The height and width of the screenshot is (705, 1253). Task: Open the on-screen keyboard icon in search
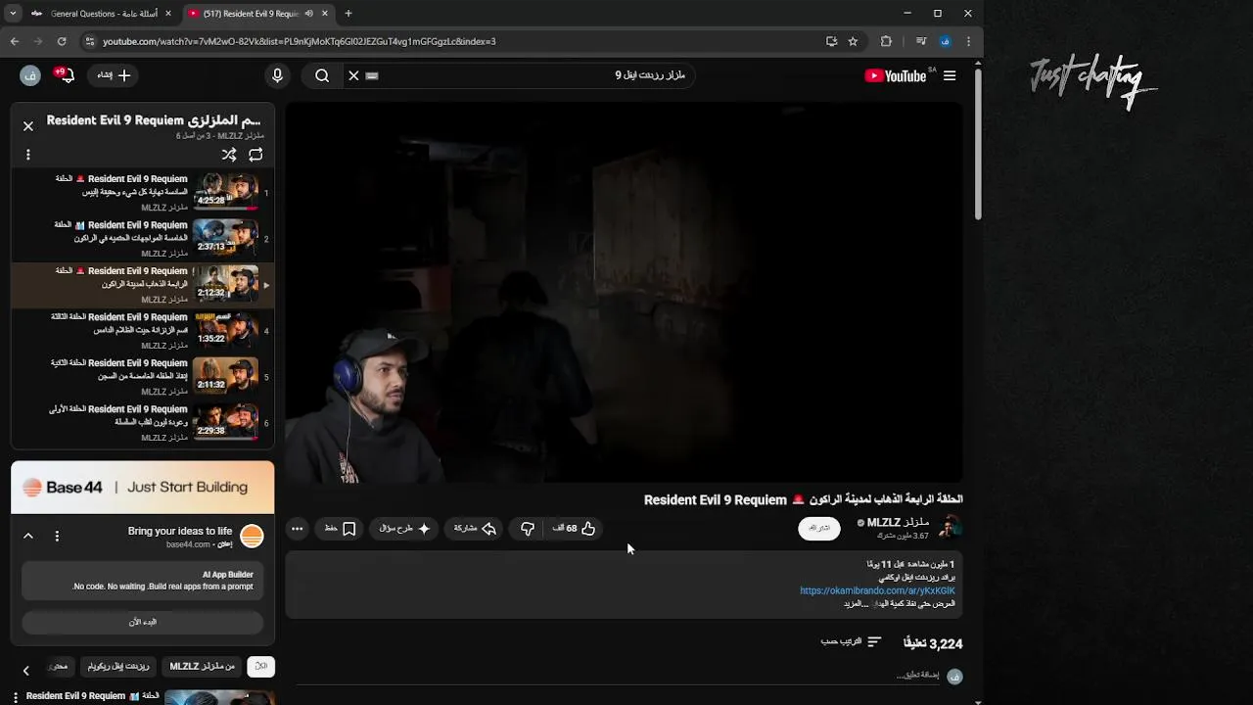(372, 75)
